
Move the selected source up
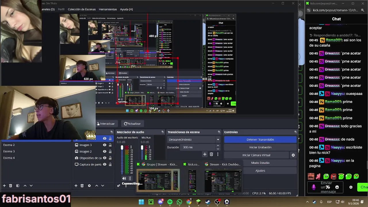[x=97, y=186]
